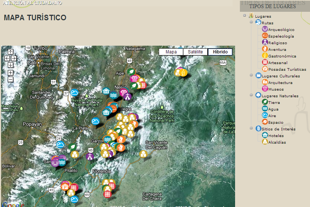The image size is (310, 207).
Task: Collapse the Rutas tree node
Action: [x=251, y=22]
